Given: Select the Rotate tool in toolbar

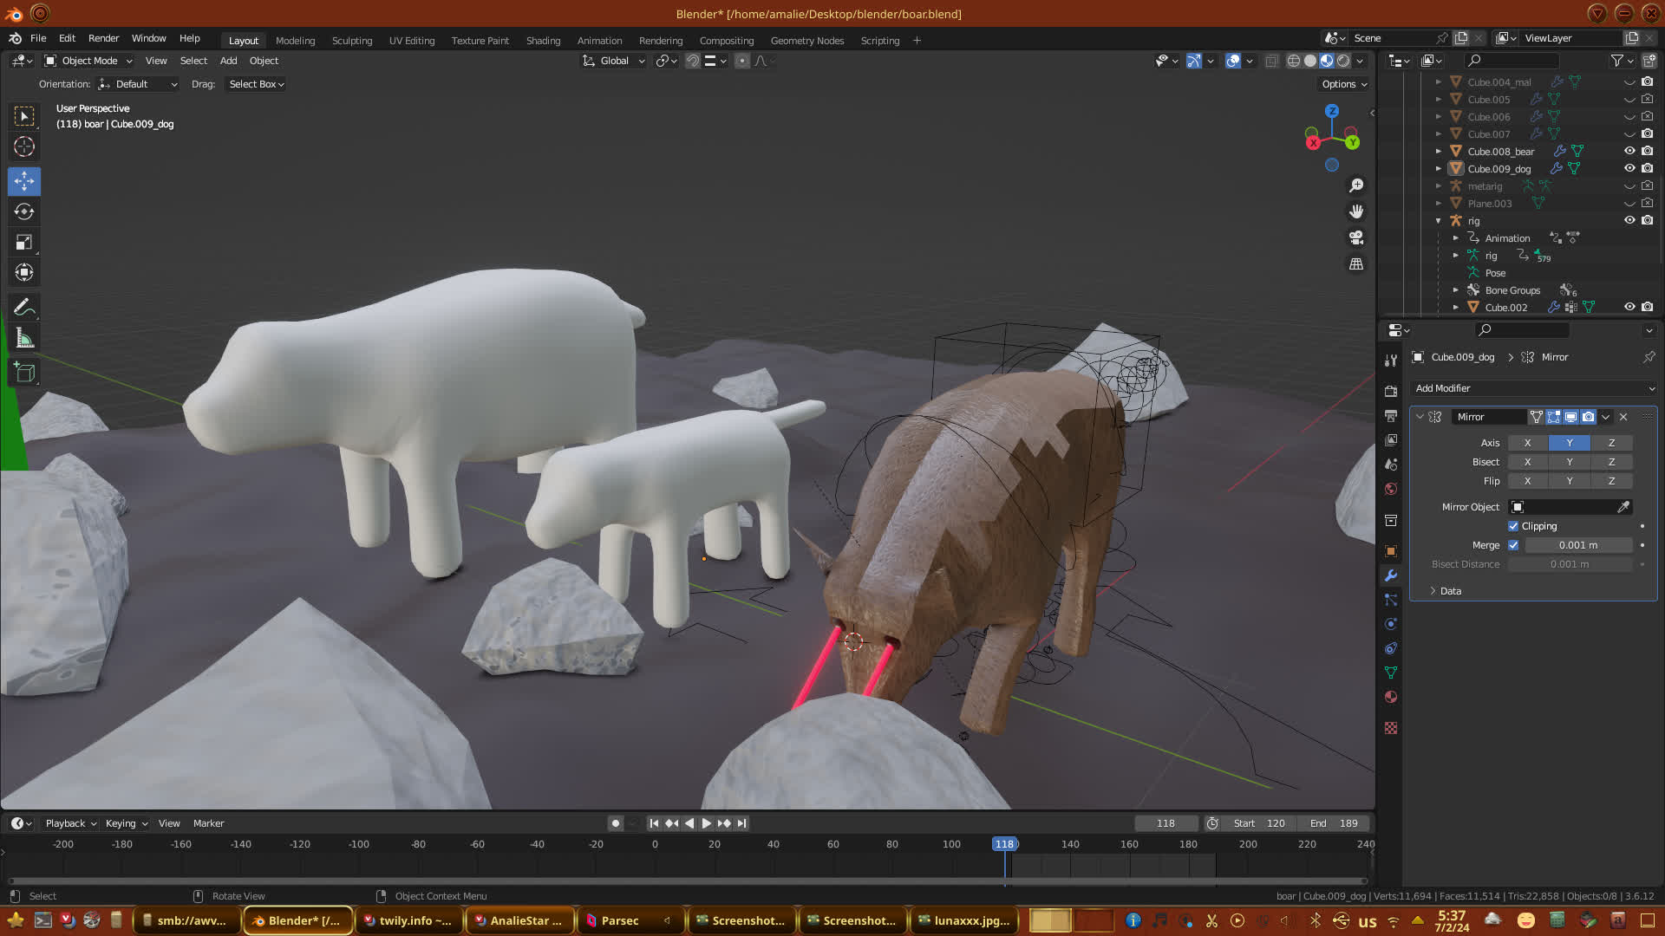Looking at the screenshot, I should 24,211.
